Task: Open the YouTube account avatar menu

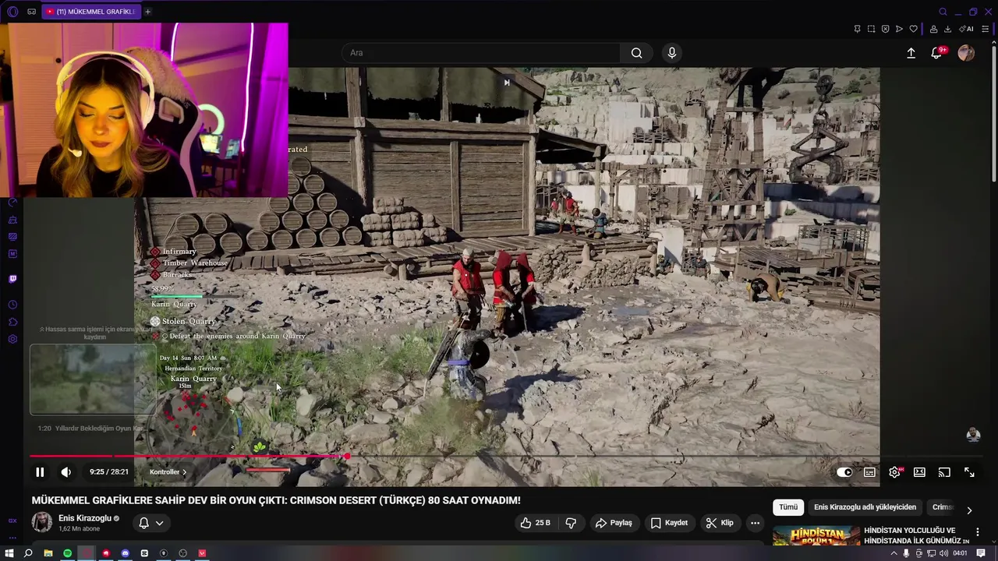Action: point(966,53)
